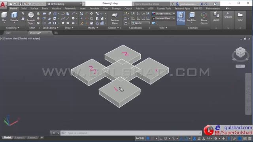253x142 pixels.
Task: Toggle hardware acceleration status icon
Action: click(240, 138)
